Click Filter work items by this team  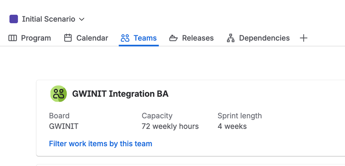point(101,144)
